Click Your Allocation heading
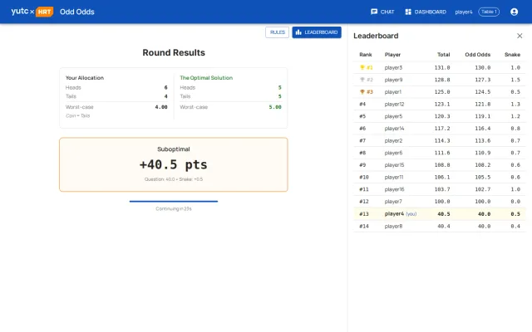 tap(85, 78)
